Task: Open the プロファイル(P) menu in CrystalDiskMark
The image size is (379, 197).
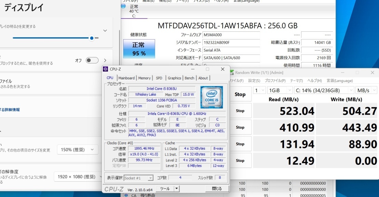Action: click(x=275, y=81)
